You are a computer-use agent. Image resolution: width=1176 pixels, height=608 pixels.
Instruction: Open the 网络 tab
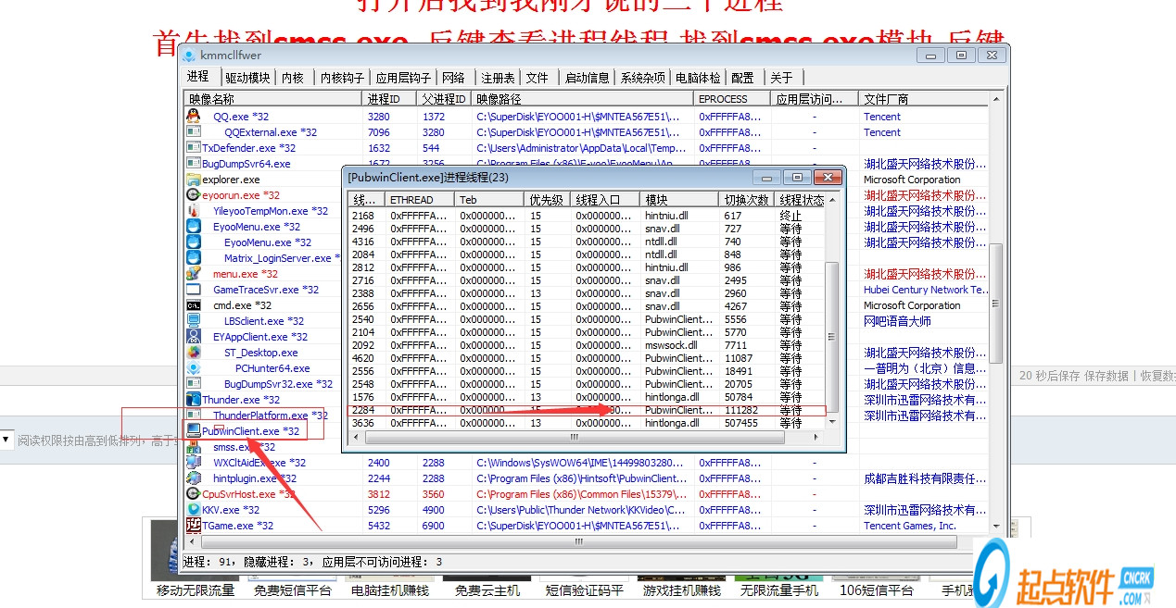coord(453,78)
